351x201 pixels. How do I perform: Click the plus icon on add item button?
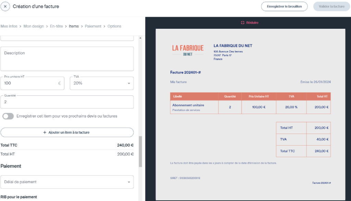(x=45, y=132)
